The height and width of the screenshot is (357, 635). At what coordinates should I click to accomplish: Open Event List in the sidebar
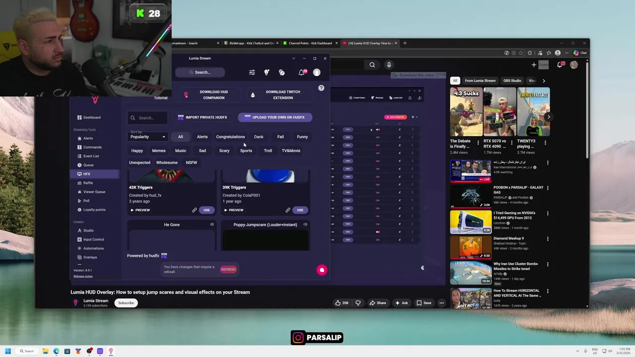(x=88, y=156)
